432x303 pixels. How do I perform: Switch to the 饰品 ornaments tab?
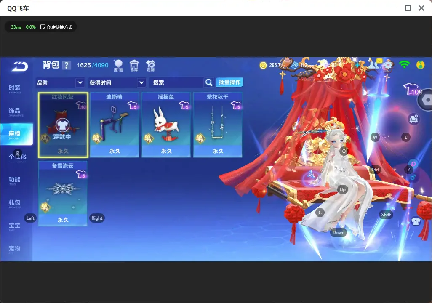[x=15, y=112]
